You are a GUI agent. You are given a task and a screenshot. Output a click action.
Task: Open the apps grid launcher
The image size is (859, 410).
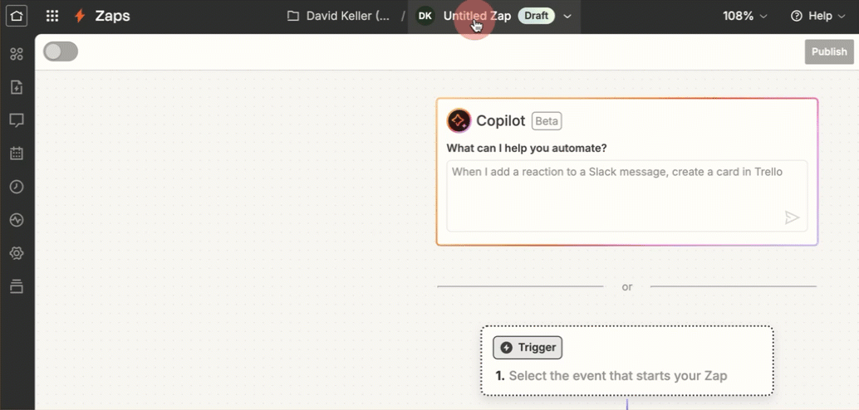click(52, 16)
